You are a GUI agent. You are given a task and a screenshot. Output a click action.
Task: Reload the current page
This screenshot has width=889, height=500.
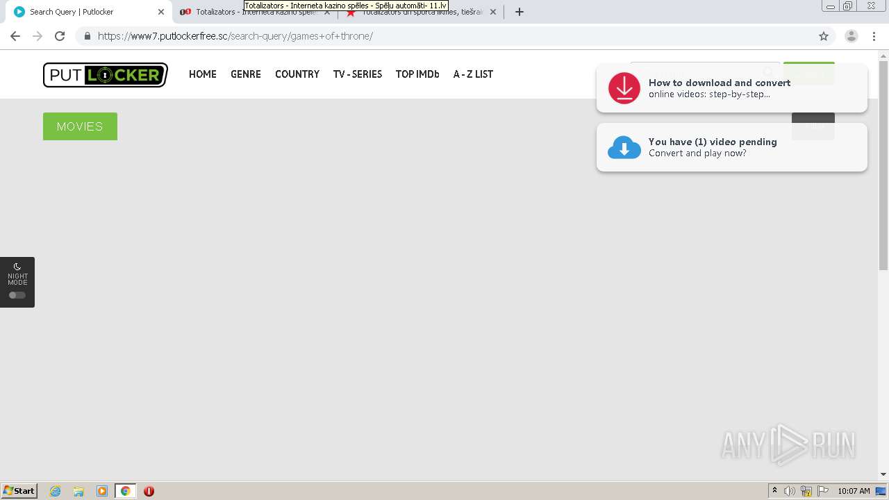pyautogui.click(x=60, y=36)
